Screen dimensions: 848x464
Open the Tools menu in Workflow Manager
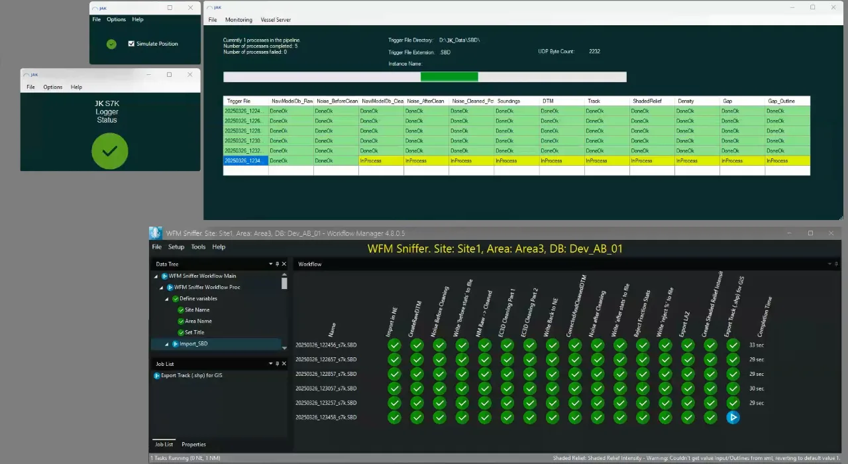(x=197, y=247)
